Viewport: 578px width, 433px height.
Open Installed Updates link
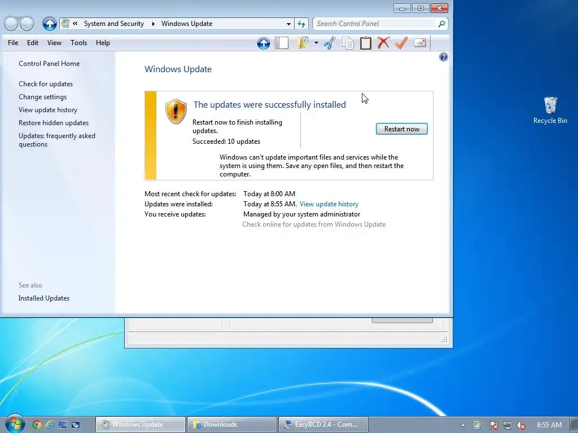tap(44, 298)
